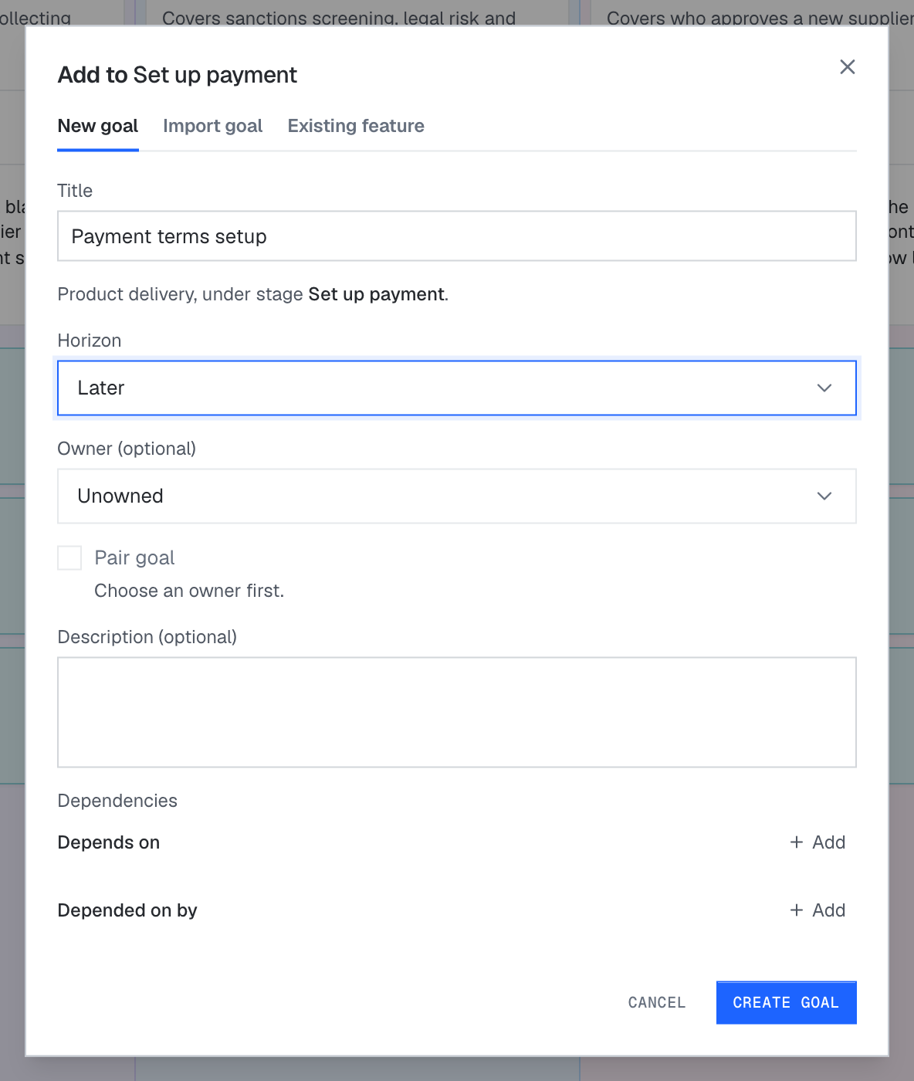Click the Create Goal button
The width and height of the screenshot is (914, 1081).
tap(786, 1002)
